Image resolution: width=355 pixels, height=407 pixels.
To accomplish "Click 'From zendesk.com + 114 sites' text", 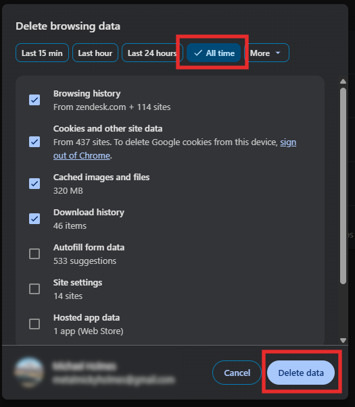I will coord(112,107).
